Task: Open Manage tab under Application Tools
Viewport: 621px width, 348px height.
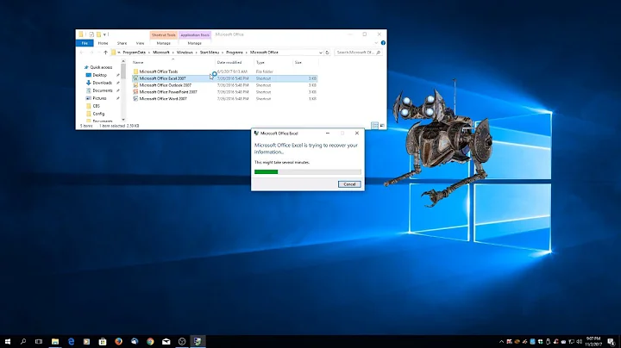Action: coord(194,43)
